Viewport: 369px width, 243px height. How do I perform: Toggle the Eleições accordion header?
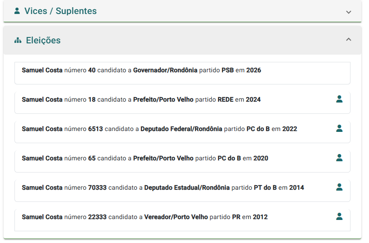(x=182, y=40)
